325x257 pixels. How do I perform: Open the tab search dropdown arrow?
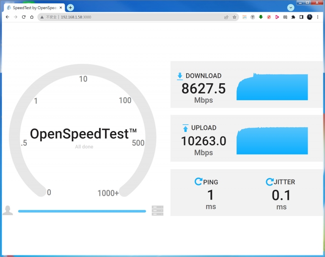[x=291, y=8]
